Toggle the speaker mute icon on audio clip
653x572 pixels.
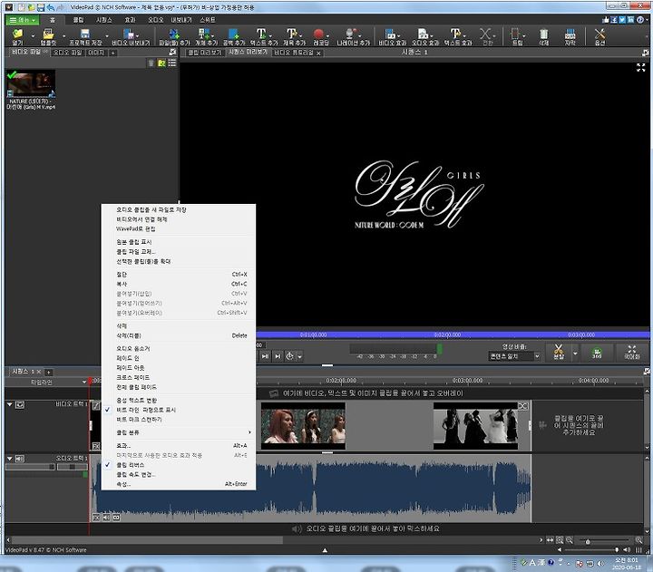(106, 518)
